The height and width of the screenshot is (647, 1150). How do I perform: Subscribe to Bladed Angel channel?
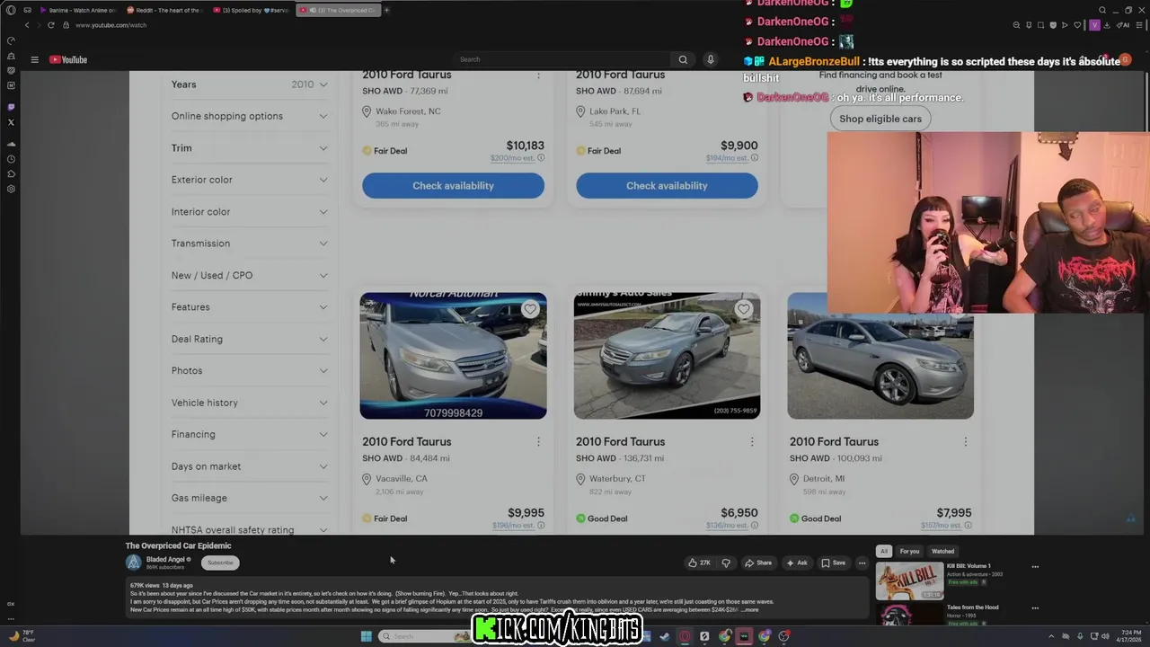(x=220, y=563)
